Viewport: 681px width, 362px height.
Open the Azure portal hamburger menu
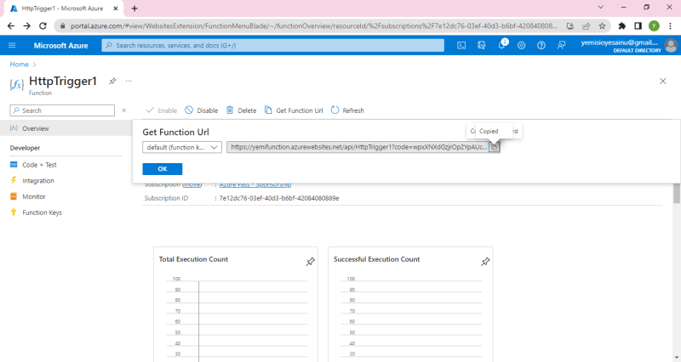[12, 45]
